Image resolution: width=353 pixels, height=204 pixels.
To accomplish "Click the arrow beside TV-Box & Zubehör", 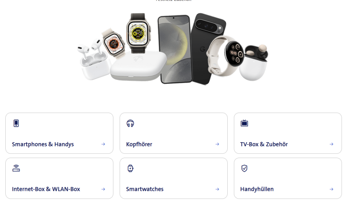I will coord(331,144).
